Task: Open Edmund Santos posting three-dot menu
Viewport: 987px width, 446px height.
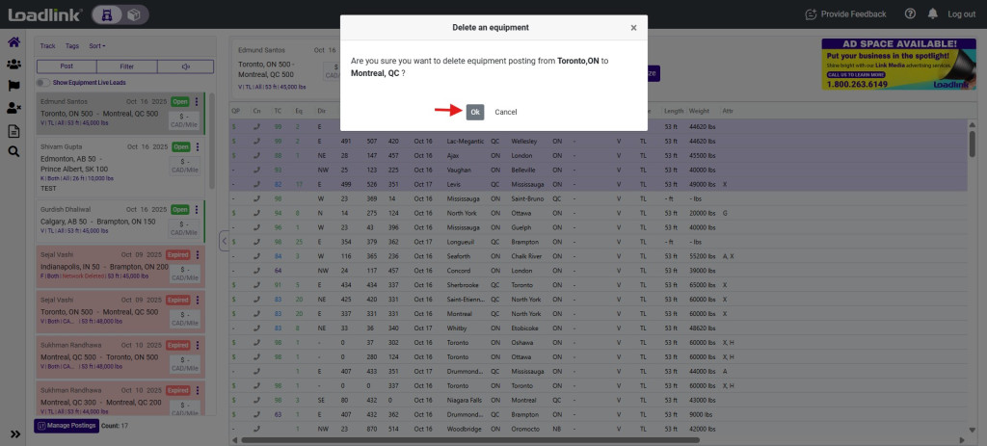Action: pyautogui.click(x=198, y=102)
